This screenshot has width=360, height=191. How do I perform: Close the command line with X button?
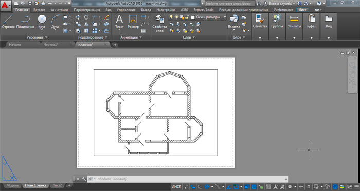click(78, 179)
